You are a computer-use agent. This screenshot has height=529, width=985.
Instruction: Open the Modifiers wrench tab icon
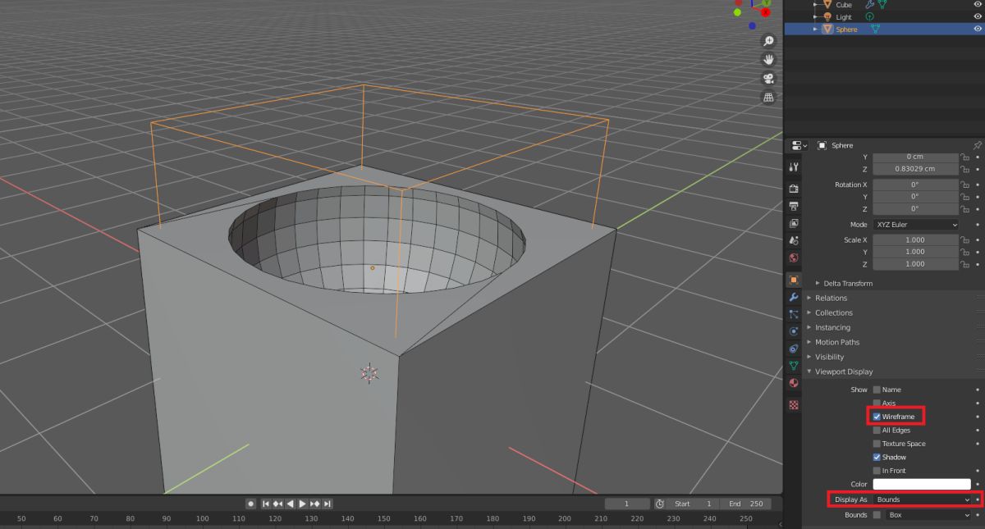pos(793,297)
